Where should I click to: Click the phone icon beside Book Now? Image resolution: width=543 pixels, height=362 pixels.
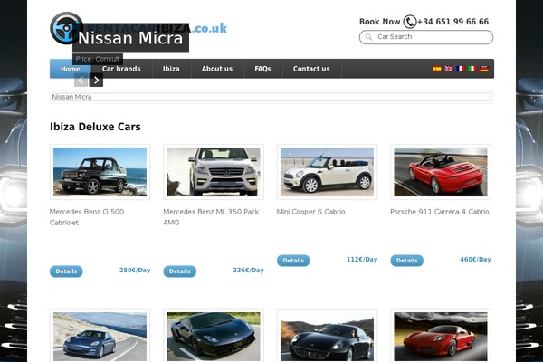click(410, 22)
